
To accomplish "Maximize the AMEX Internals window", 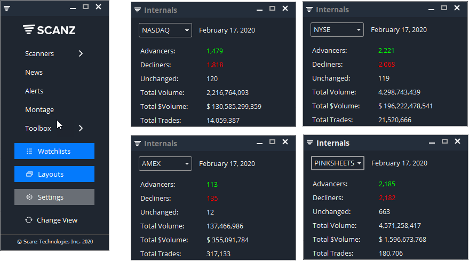I will [x=272, y=142].
